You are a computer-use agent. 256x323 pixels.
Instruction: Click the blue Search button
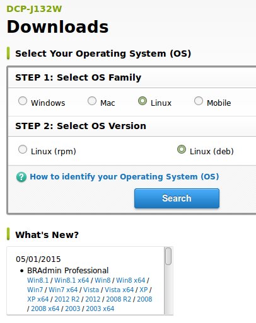pyautogui.click(x=177, y=198)
